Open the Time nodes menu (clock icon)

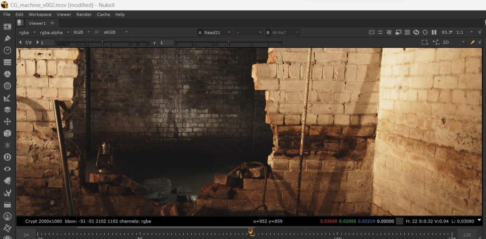coord(7,50)
